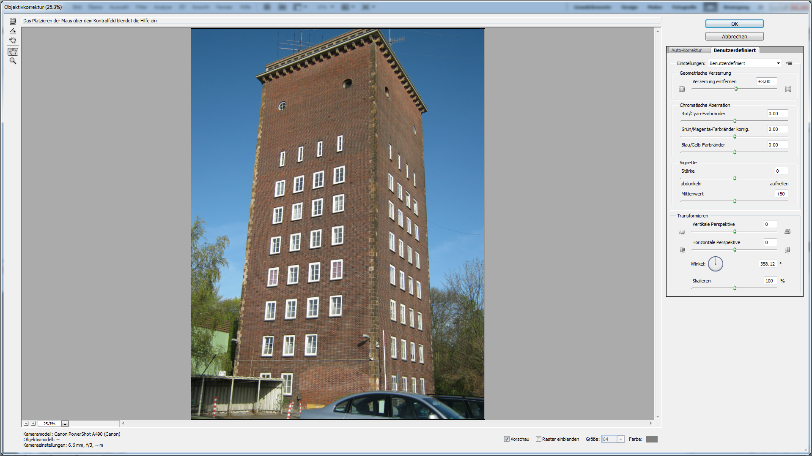Open the zoom percentage dropdown
The height and width of the screenshot is (456, 812).
[65, 424]
